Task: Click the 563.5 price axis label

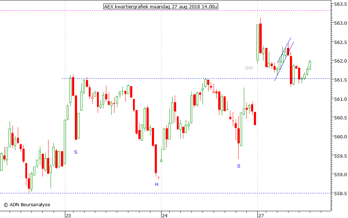Action: (340, 4)
